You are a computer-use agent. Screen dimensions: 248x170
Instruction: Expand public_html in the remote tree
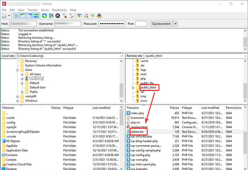tap(133, 88)
